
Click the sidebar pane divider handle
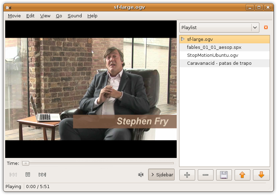pyautogui.click(x=178, y=101)
